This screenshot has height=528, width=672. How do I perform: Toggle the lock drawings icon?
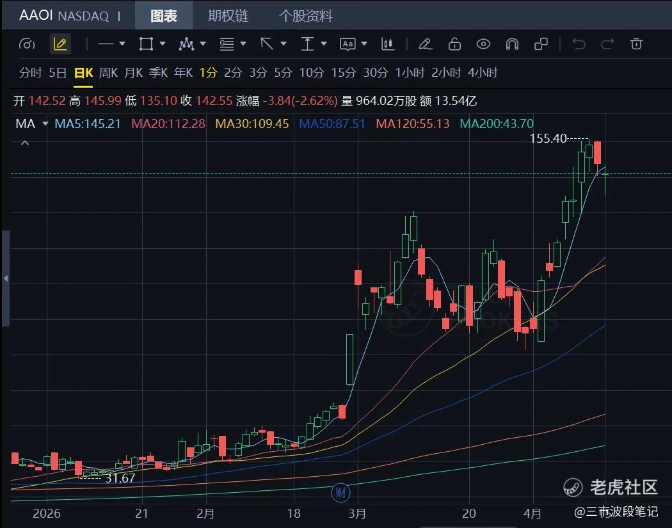pos(454,44)
